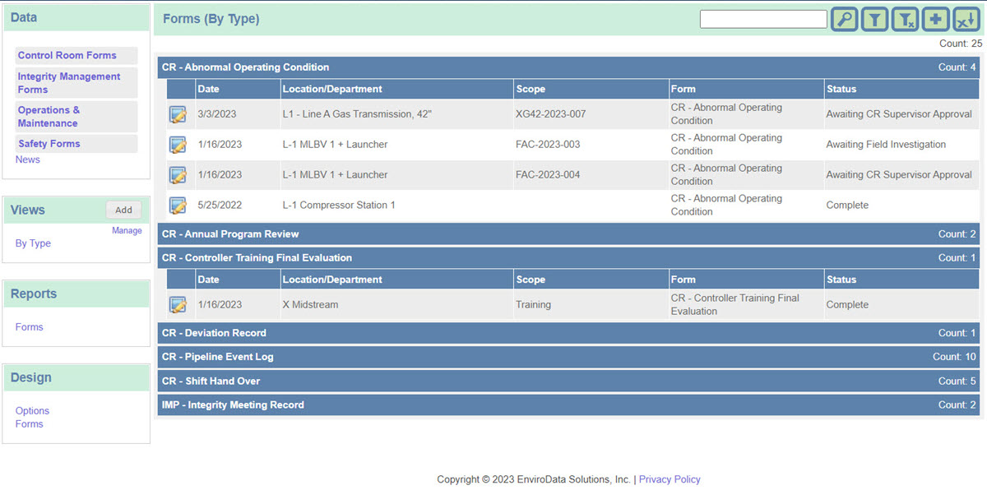Screen dimensions: 987x490
Task: Expand CR - Pipeline Event Log group
Action: 568,357
